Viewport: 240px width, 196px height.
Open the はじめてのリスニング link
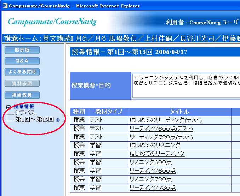coord(155,145)
